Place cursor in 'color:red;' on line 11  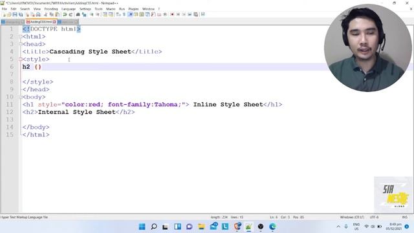pyautogui.click(x=84, y=105)
